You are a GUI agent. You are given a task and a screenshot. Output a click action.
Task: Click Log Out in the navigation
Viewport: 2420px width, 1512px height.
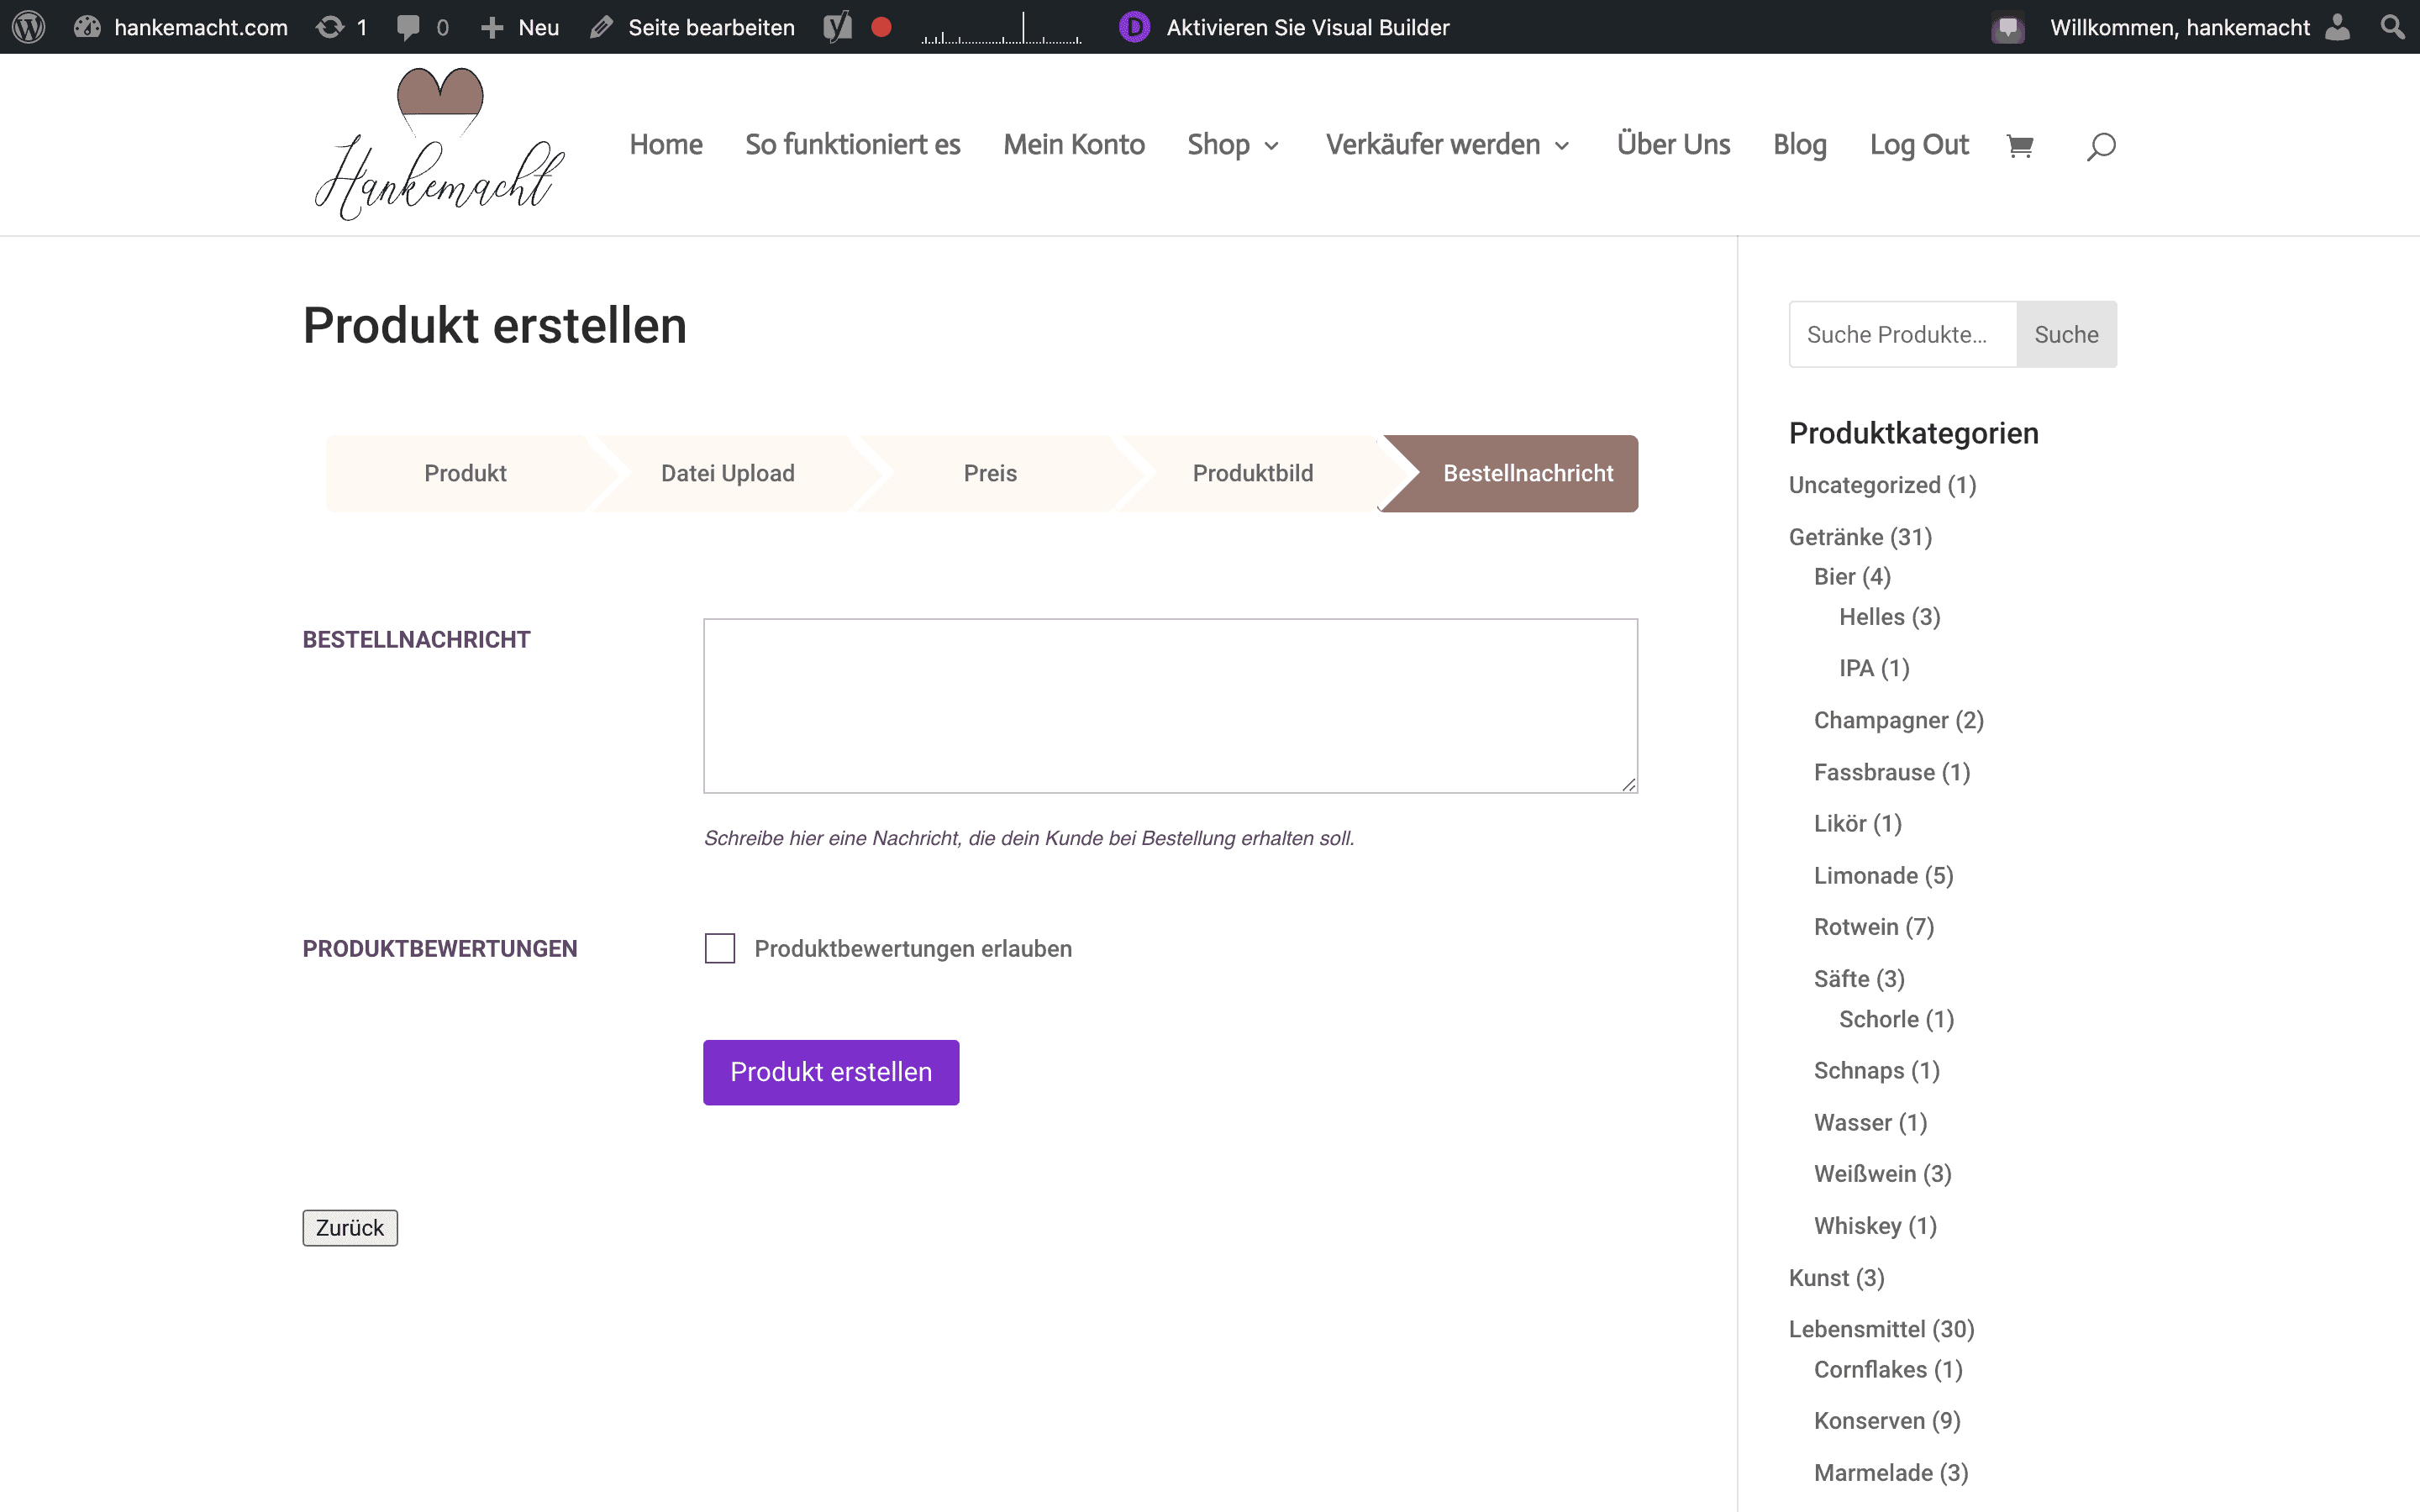1919,145
